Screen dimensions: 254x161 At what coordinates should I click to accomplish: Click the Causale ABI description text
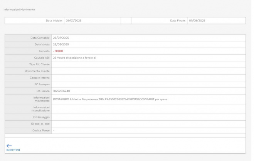point(74,57)
